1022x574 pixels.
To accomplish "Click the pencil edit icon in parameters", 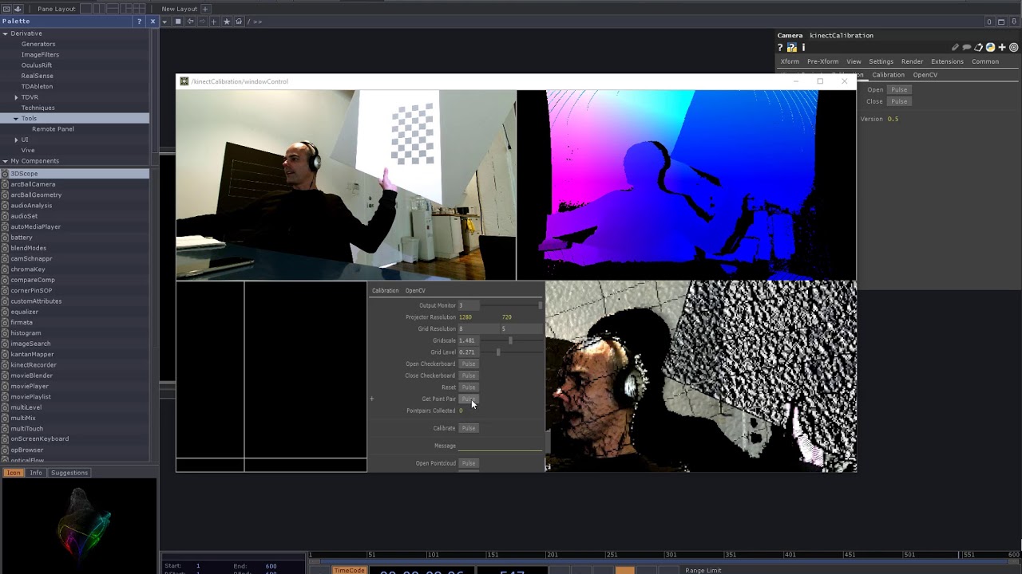I will click(x=955, y=48).
